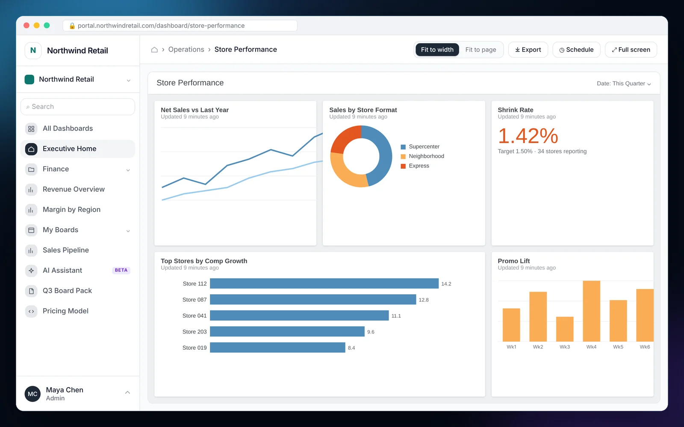Go to Executive Home in the sidebar
The height and width of the screenshot is (427, 684).
click(78, 149)
